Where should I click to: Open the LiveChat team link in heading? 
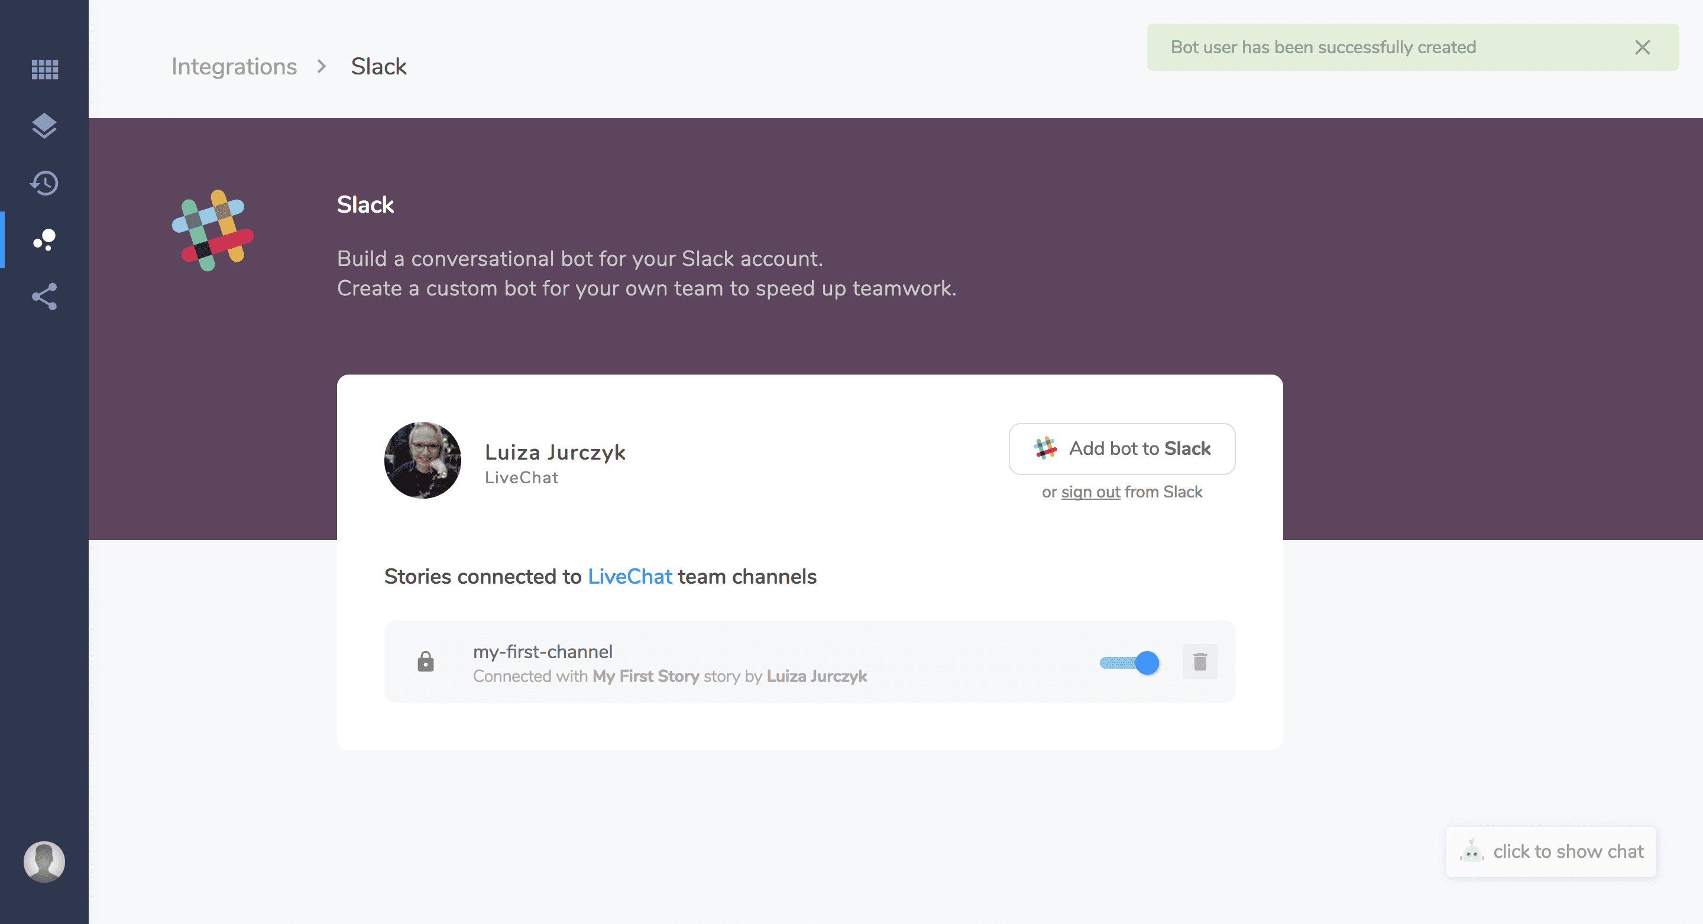tap(629, 577)
